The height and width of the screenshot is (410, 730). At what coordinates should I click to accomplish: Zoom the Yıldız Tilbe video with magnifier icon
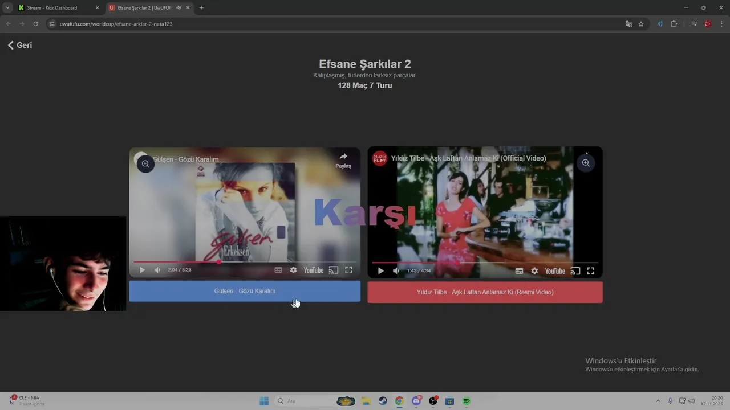tap(586, 163)
